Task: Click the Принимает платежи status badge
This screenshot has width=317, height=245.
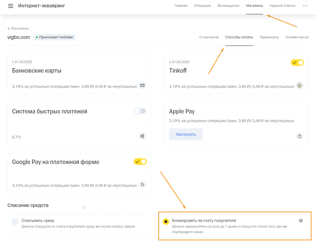Action: [55, 37]
